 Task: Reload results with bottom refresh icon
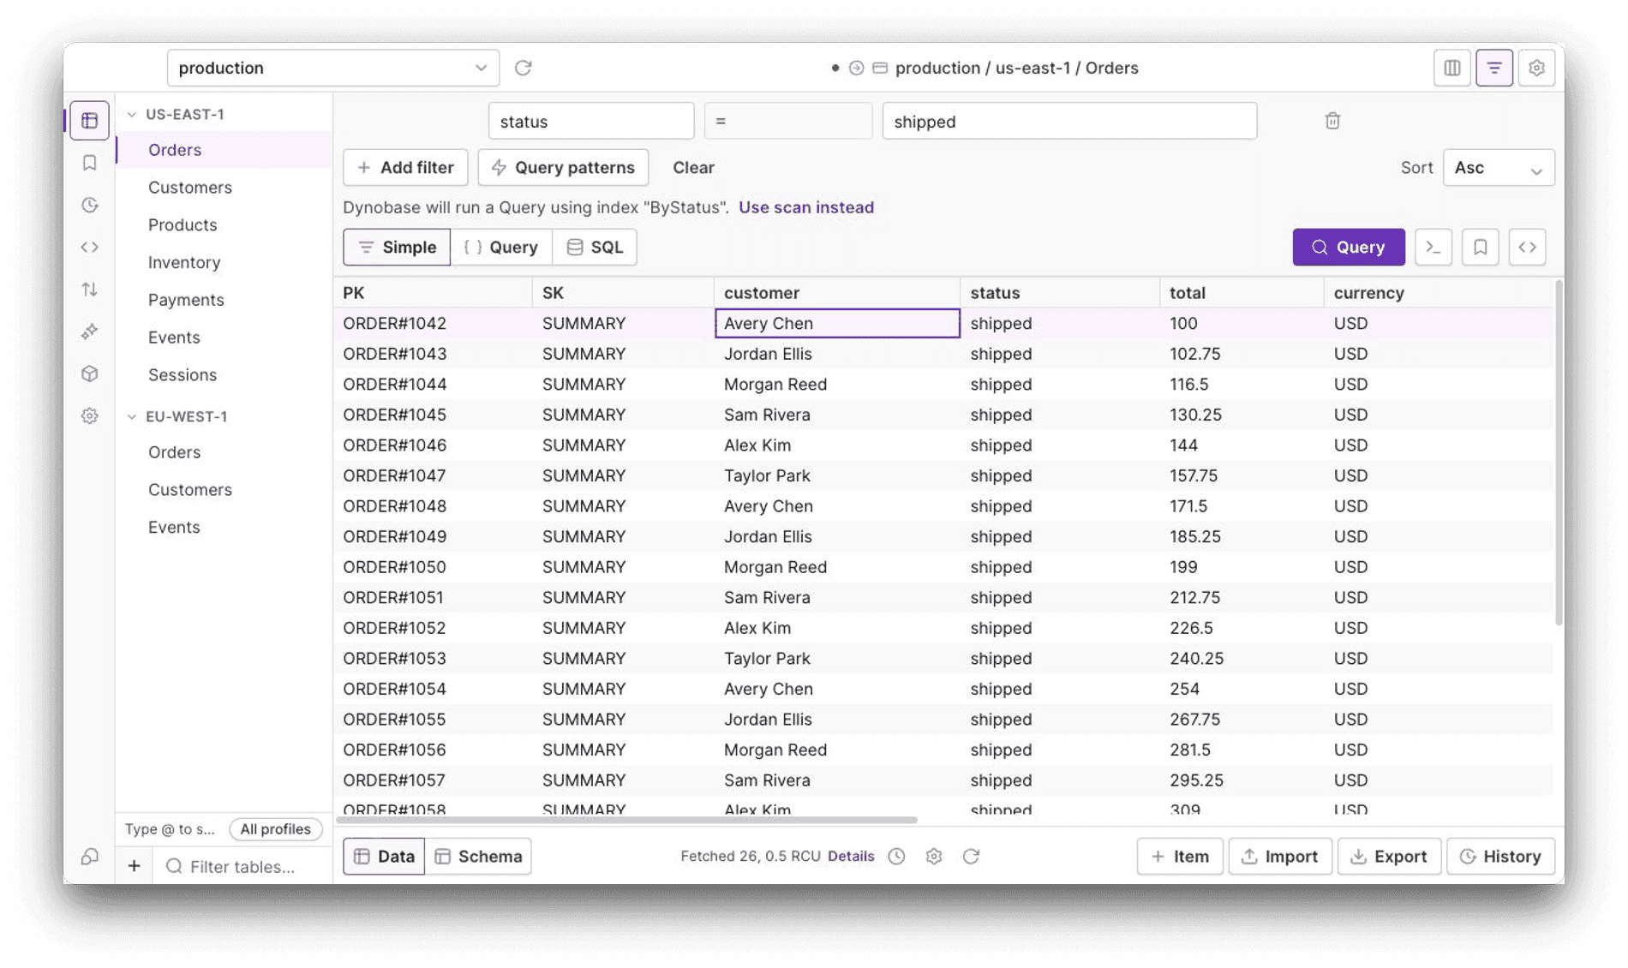tap(971, 856)
